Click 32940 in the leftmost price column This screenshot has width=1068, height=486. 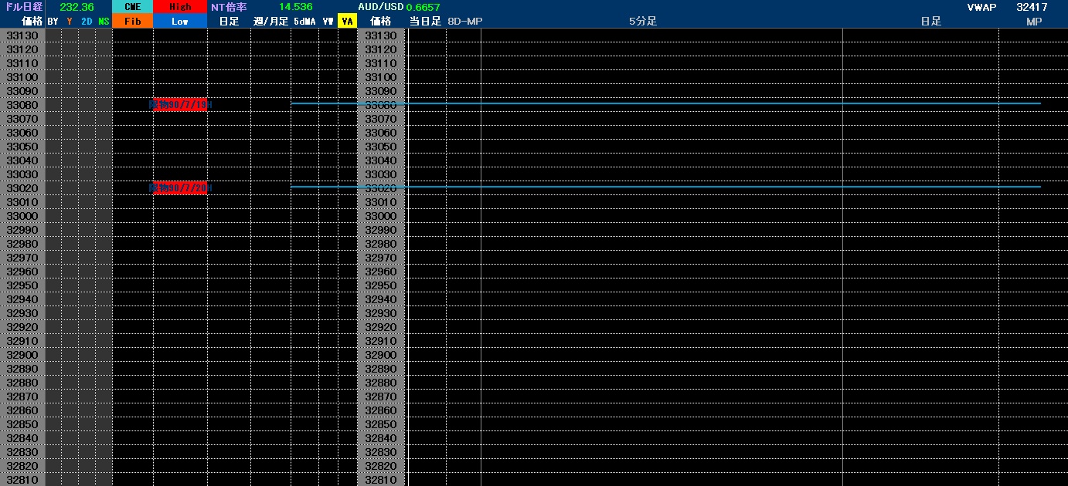(x=22, y=300)
